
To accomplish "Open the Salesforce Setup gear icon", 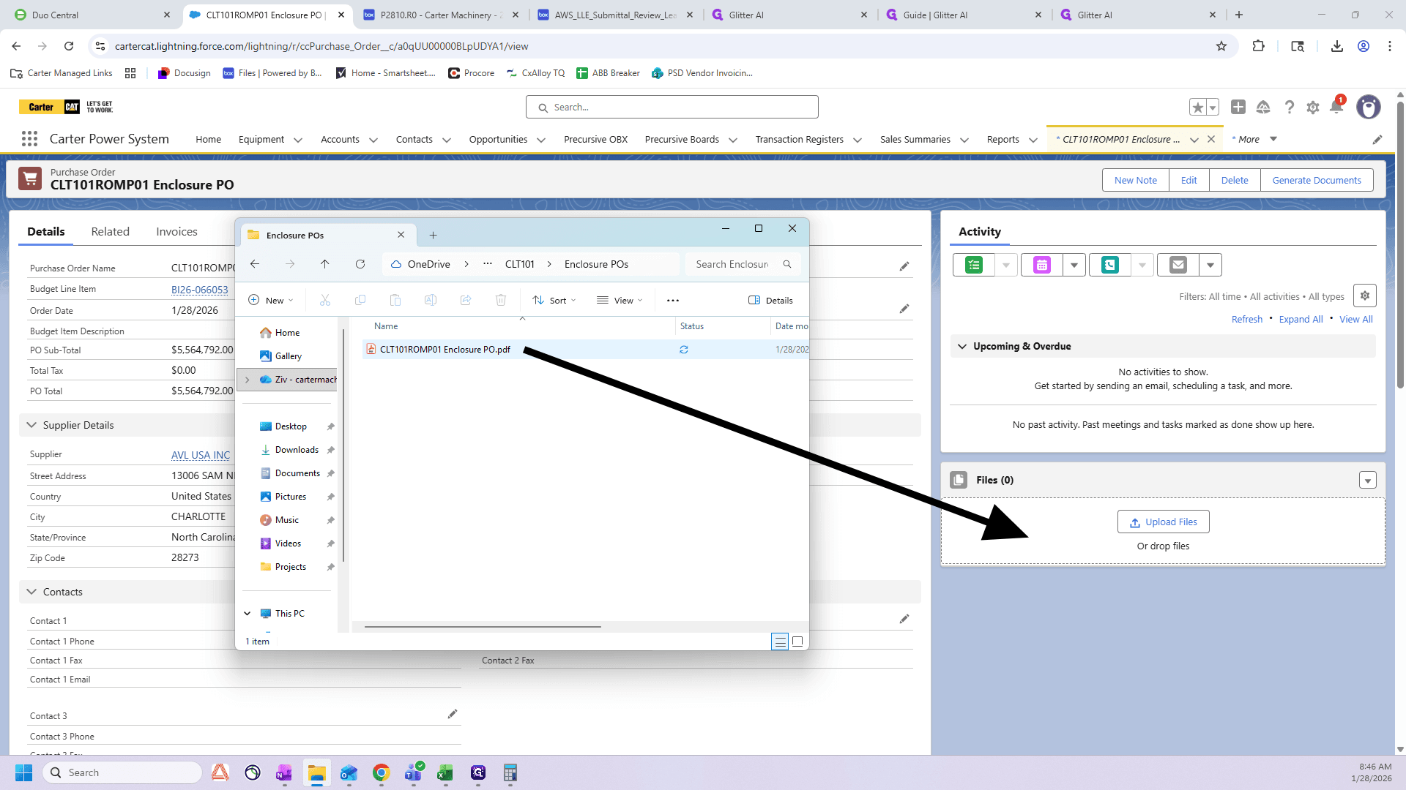I will [x=1313, y=107].
